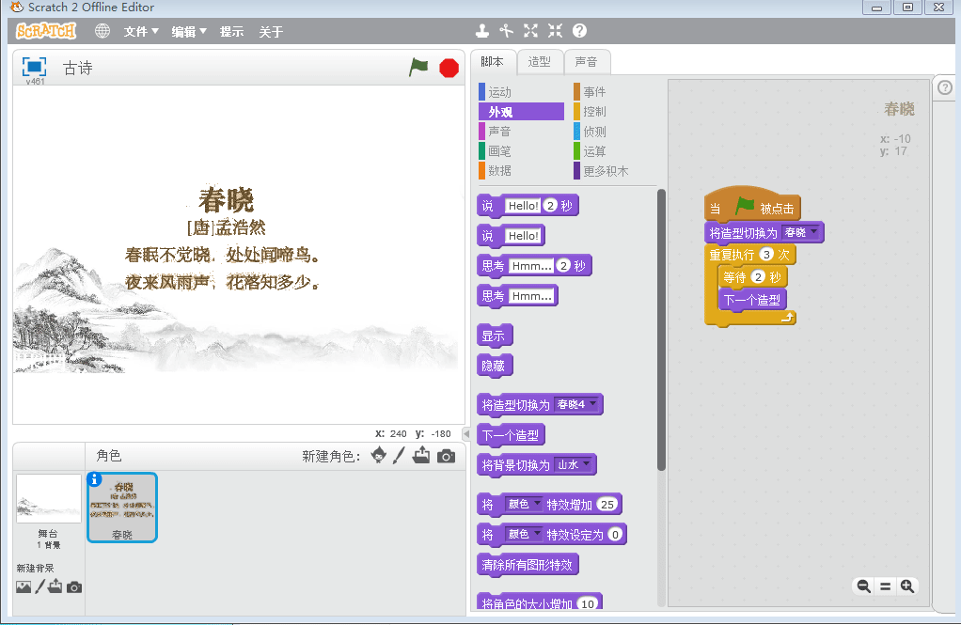
Task: Click the 清除所有图形特效 block
Action: pyautogui.click(x=528, y=564)
